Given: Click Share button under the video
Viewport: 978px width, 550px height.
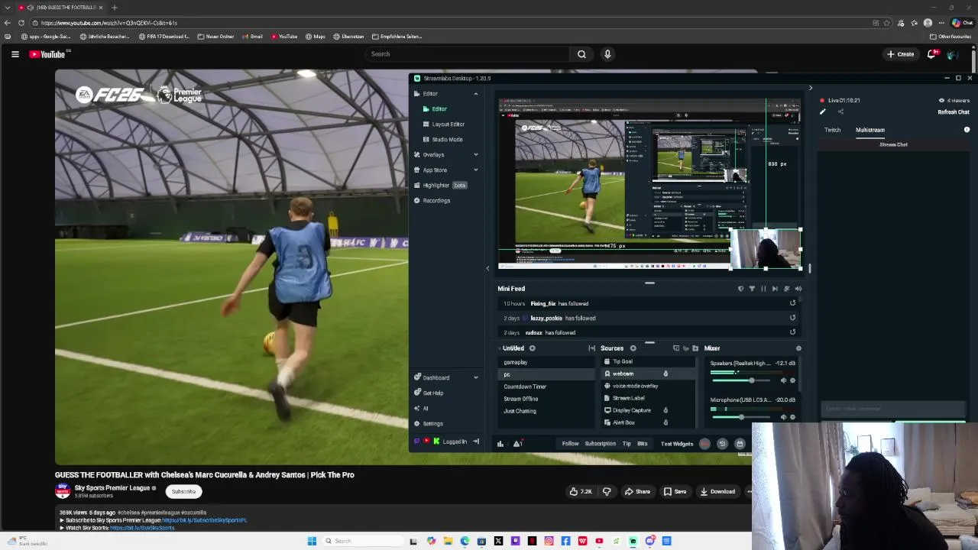Looking at the screenshot, I should [637, 492].
